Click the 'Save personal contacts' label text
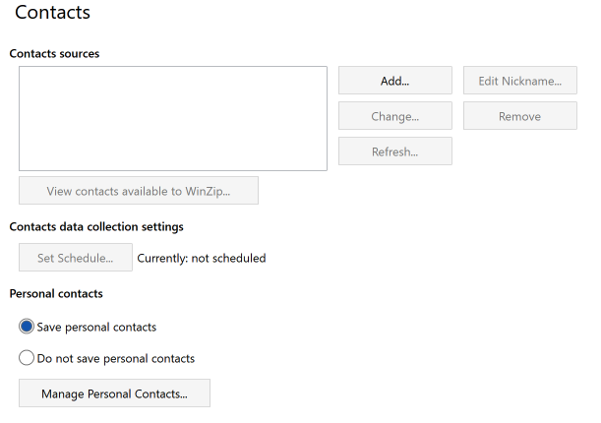Screen dimensions: 601x423 tap(96, 328)
